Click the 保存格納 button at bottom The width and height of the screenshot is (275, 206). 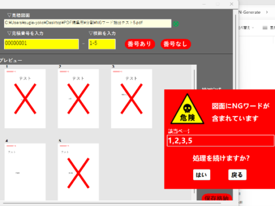click(217, 197)
